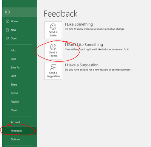151x147 pixels.
Task: Open Options from the sidebar
Action: 15,139
